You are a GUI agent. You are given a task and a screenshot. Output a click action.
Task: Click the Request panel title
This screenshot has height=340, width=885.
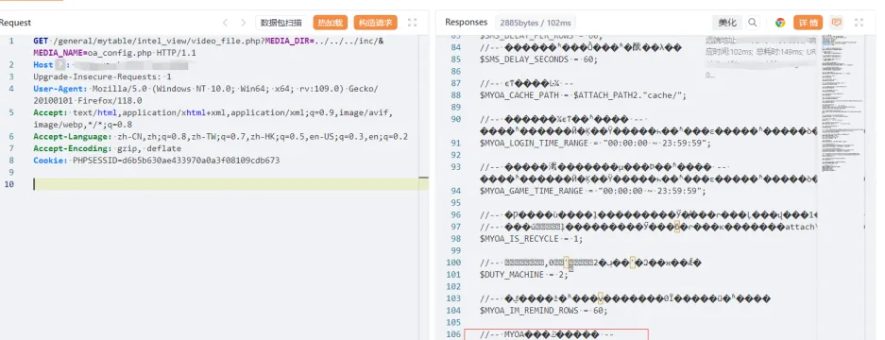15,23
